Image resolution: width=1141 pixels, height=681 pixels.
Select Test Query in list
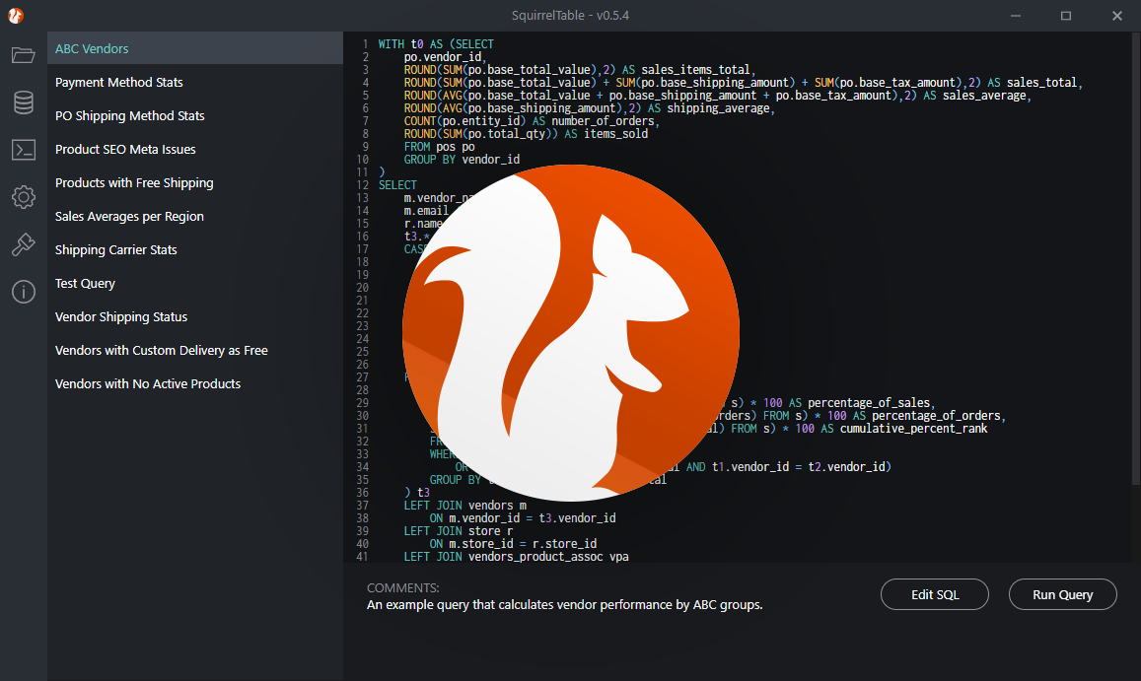pos(195,283)
